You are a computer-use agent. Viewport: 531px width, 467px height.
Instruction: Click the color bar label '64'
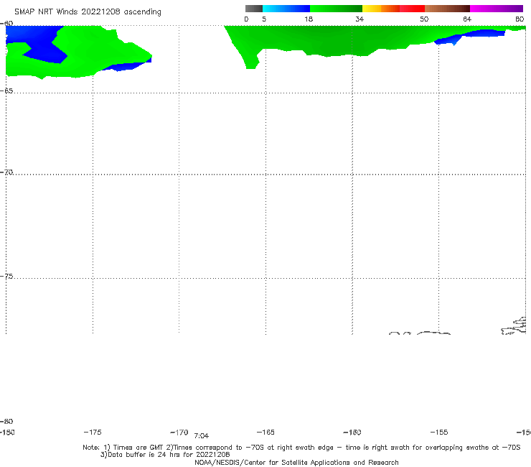point(467,19)
